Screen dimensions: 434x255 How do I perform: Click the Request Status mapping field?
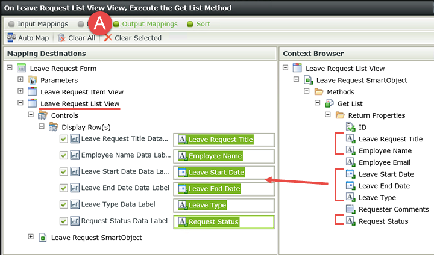pos(224,222)
